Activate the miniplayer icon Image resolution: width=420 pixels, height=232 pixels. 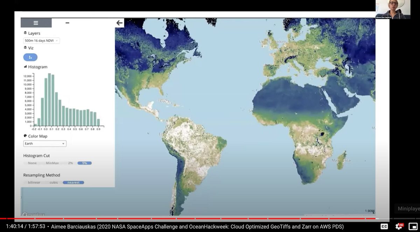pos(413,226)
